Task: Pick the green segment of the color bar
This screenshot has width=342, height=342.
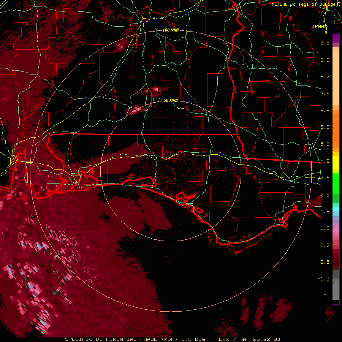Action: click(336, 183)
